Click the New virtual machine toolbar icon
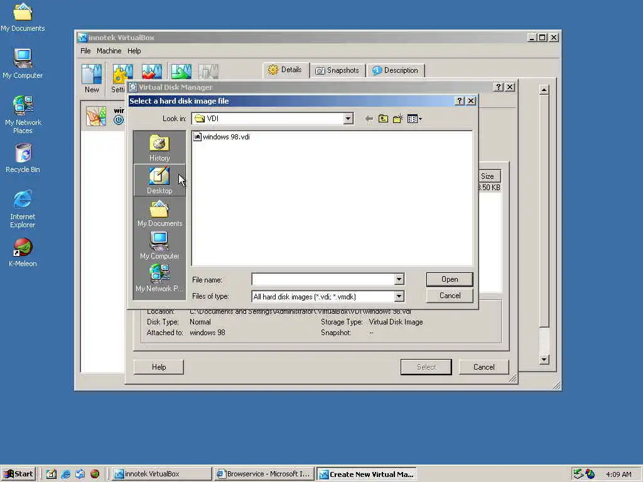The image size is (643, 482). tap(92, 78)
